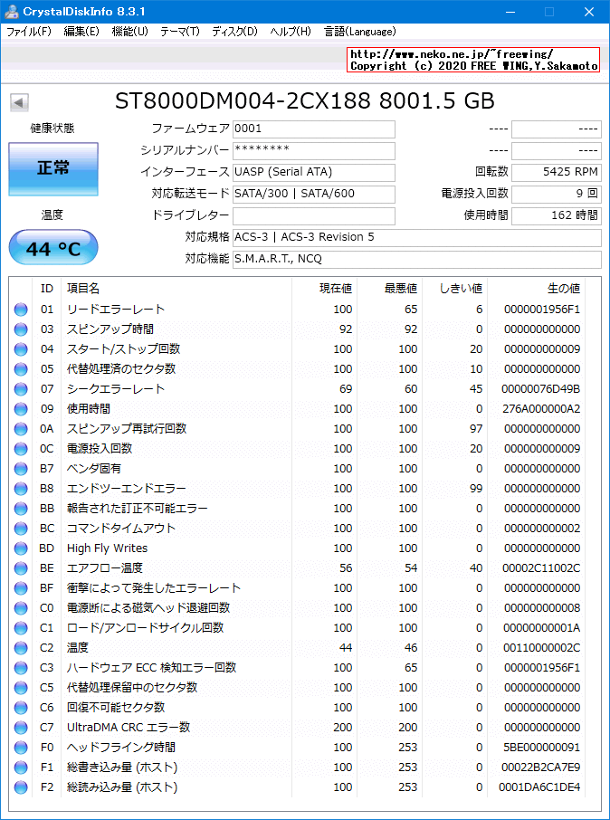Click the raw value 276A000000A2
610x820 pixels.
[x=542, y=409]
